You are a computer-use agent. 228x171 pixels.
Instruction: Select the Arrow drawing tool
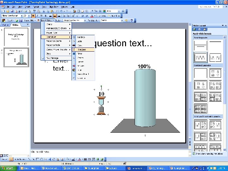[34, 159]
